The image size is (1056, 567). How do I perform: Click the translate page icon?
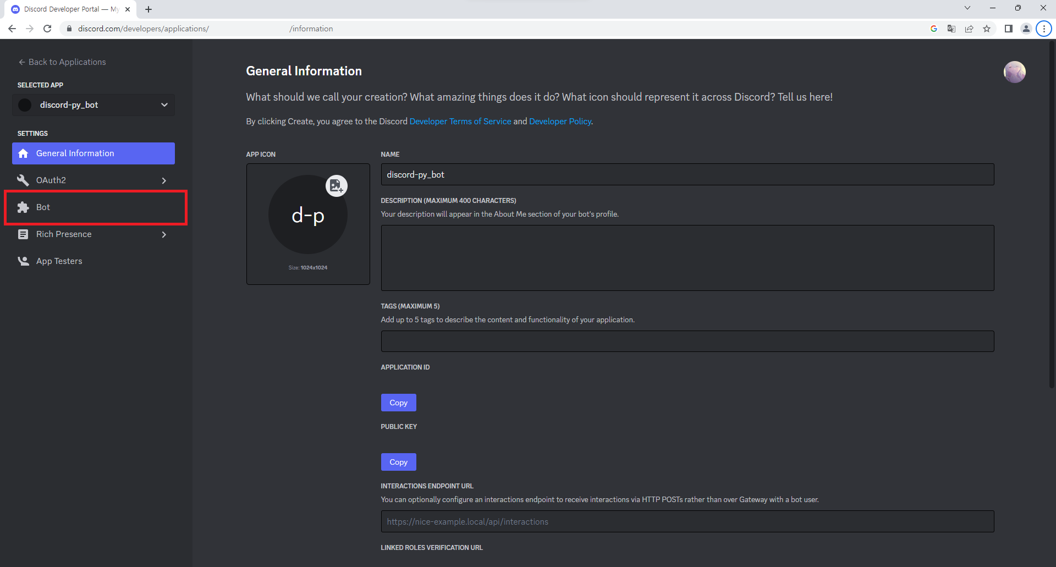coord(951,29)
